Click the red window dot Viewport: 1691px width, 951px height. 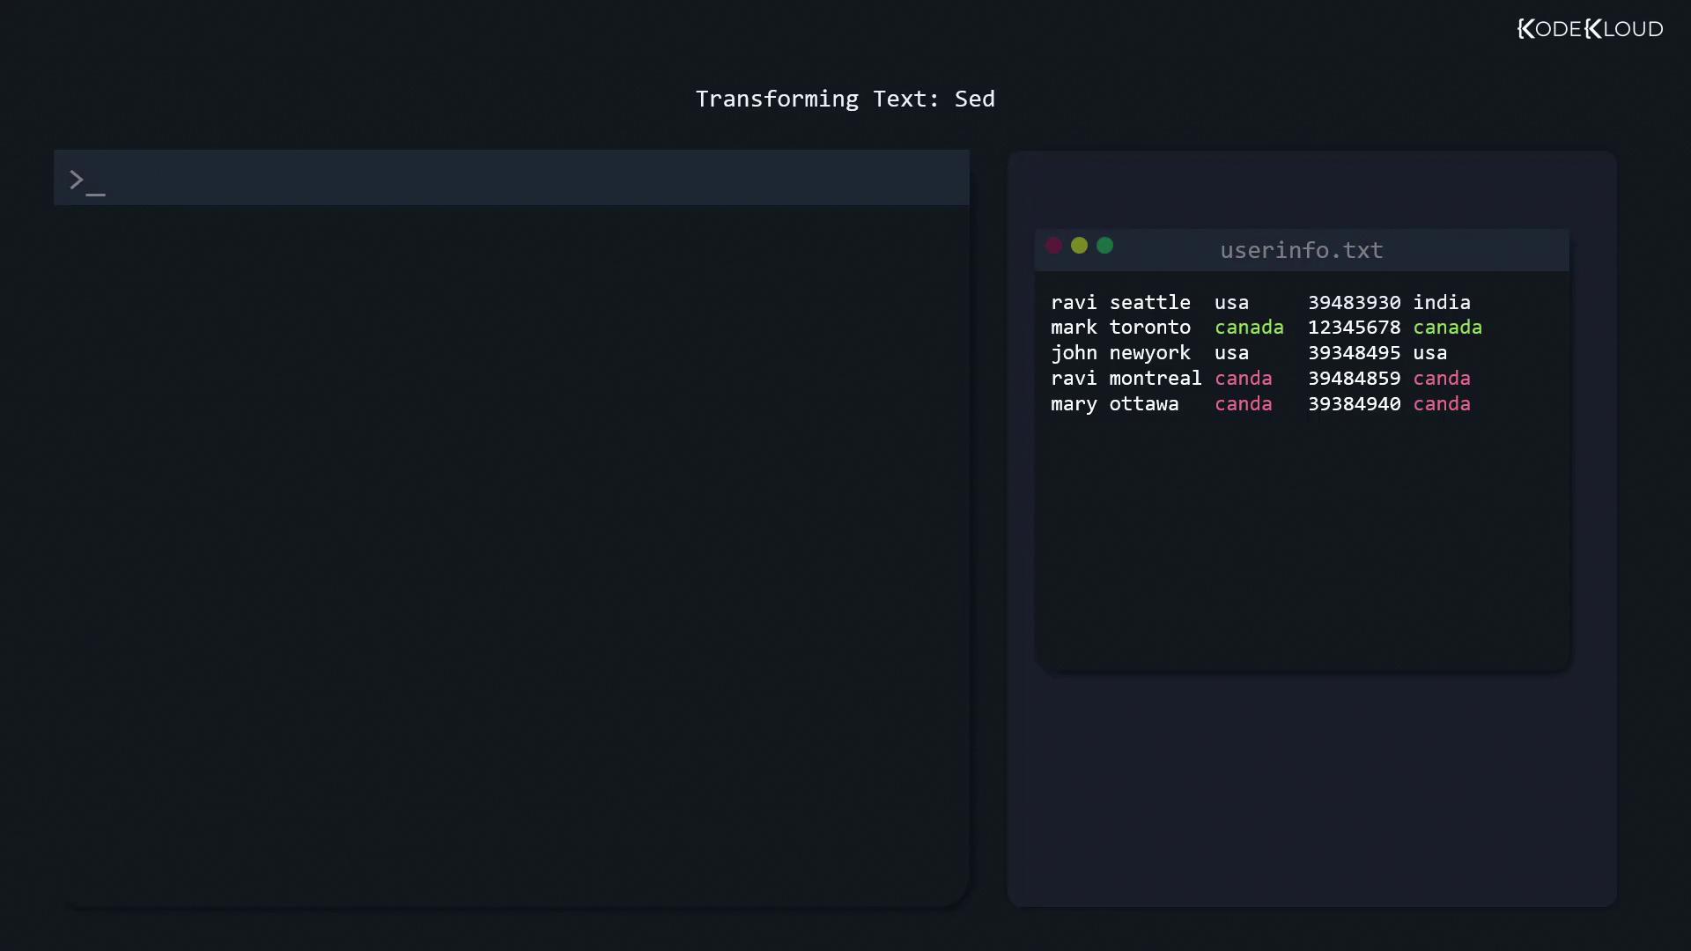click(x=1053, y=246)
